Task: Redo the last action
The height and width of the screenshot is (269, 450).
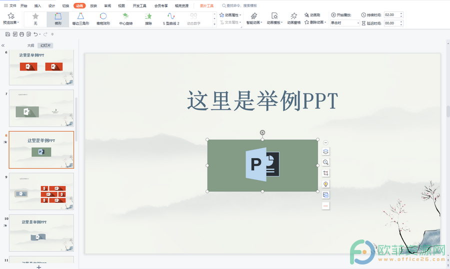Action: pyautogui.click(x=45, y=34)
